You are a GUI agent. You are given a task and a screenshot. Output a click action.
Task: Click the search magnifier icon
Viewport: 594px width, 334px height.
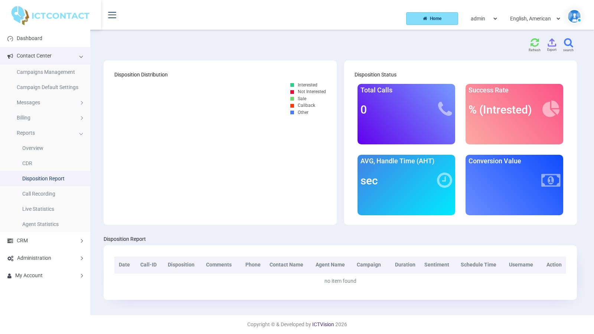pos(568,43)
